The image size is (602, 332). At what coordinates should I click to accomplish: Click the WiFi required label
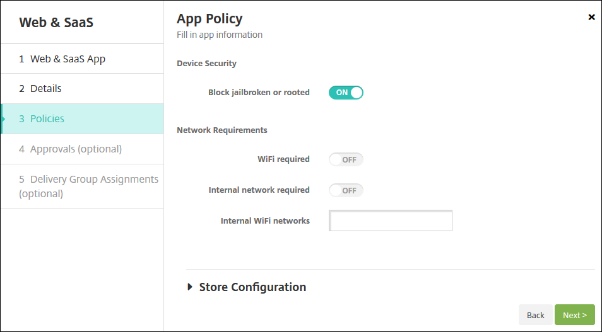283,159
